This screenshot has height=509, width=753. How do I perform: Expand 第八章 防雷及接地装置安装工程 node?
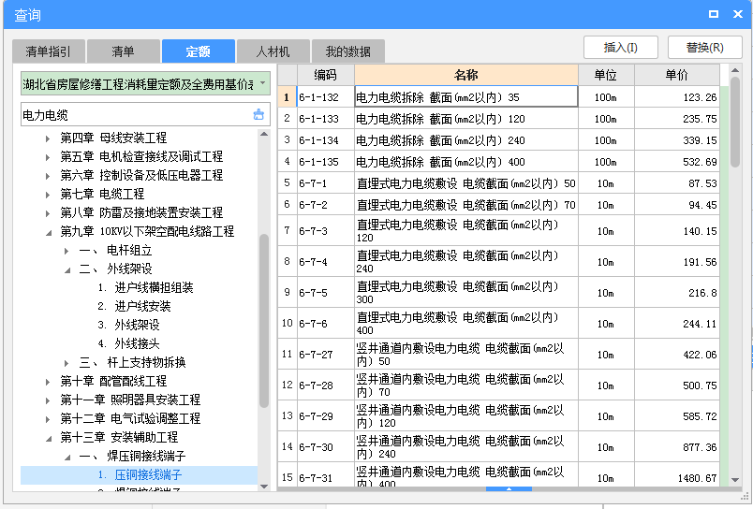click(48, 213)
